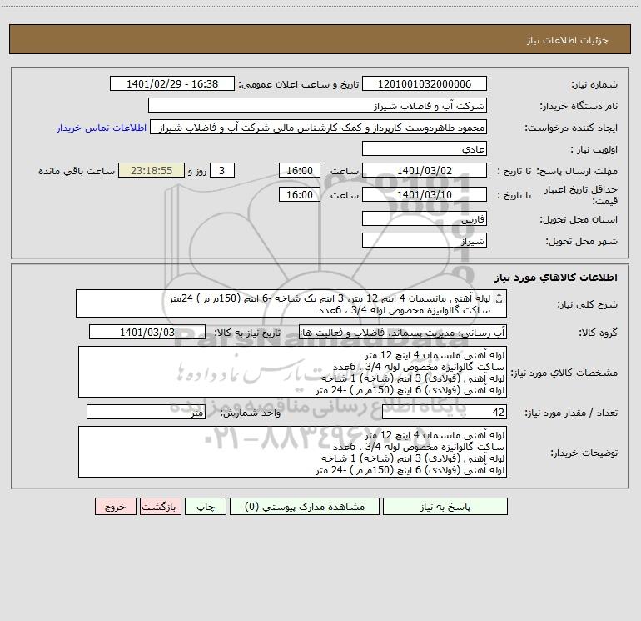
Task: Click the request creator field محمود طاهردوست
Action: coord(319,127)
